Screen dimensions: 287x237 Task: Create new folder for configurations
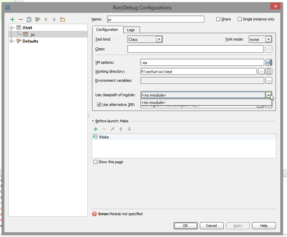point(63,19)
